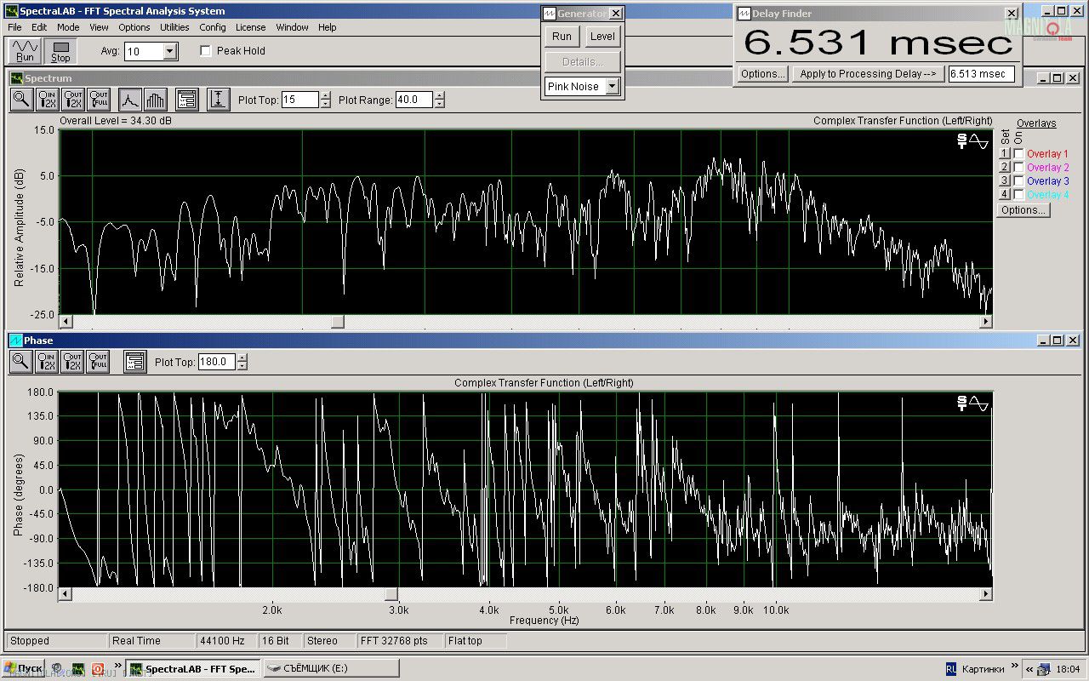The height and width of the screenshot is (681, 1089).
Task: Select overlay set 4 button
Action: [x=1004, y=195]
